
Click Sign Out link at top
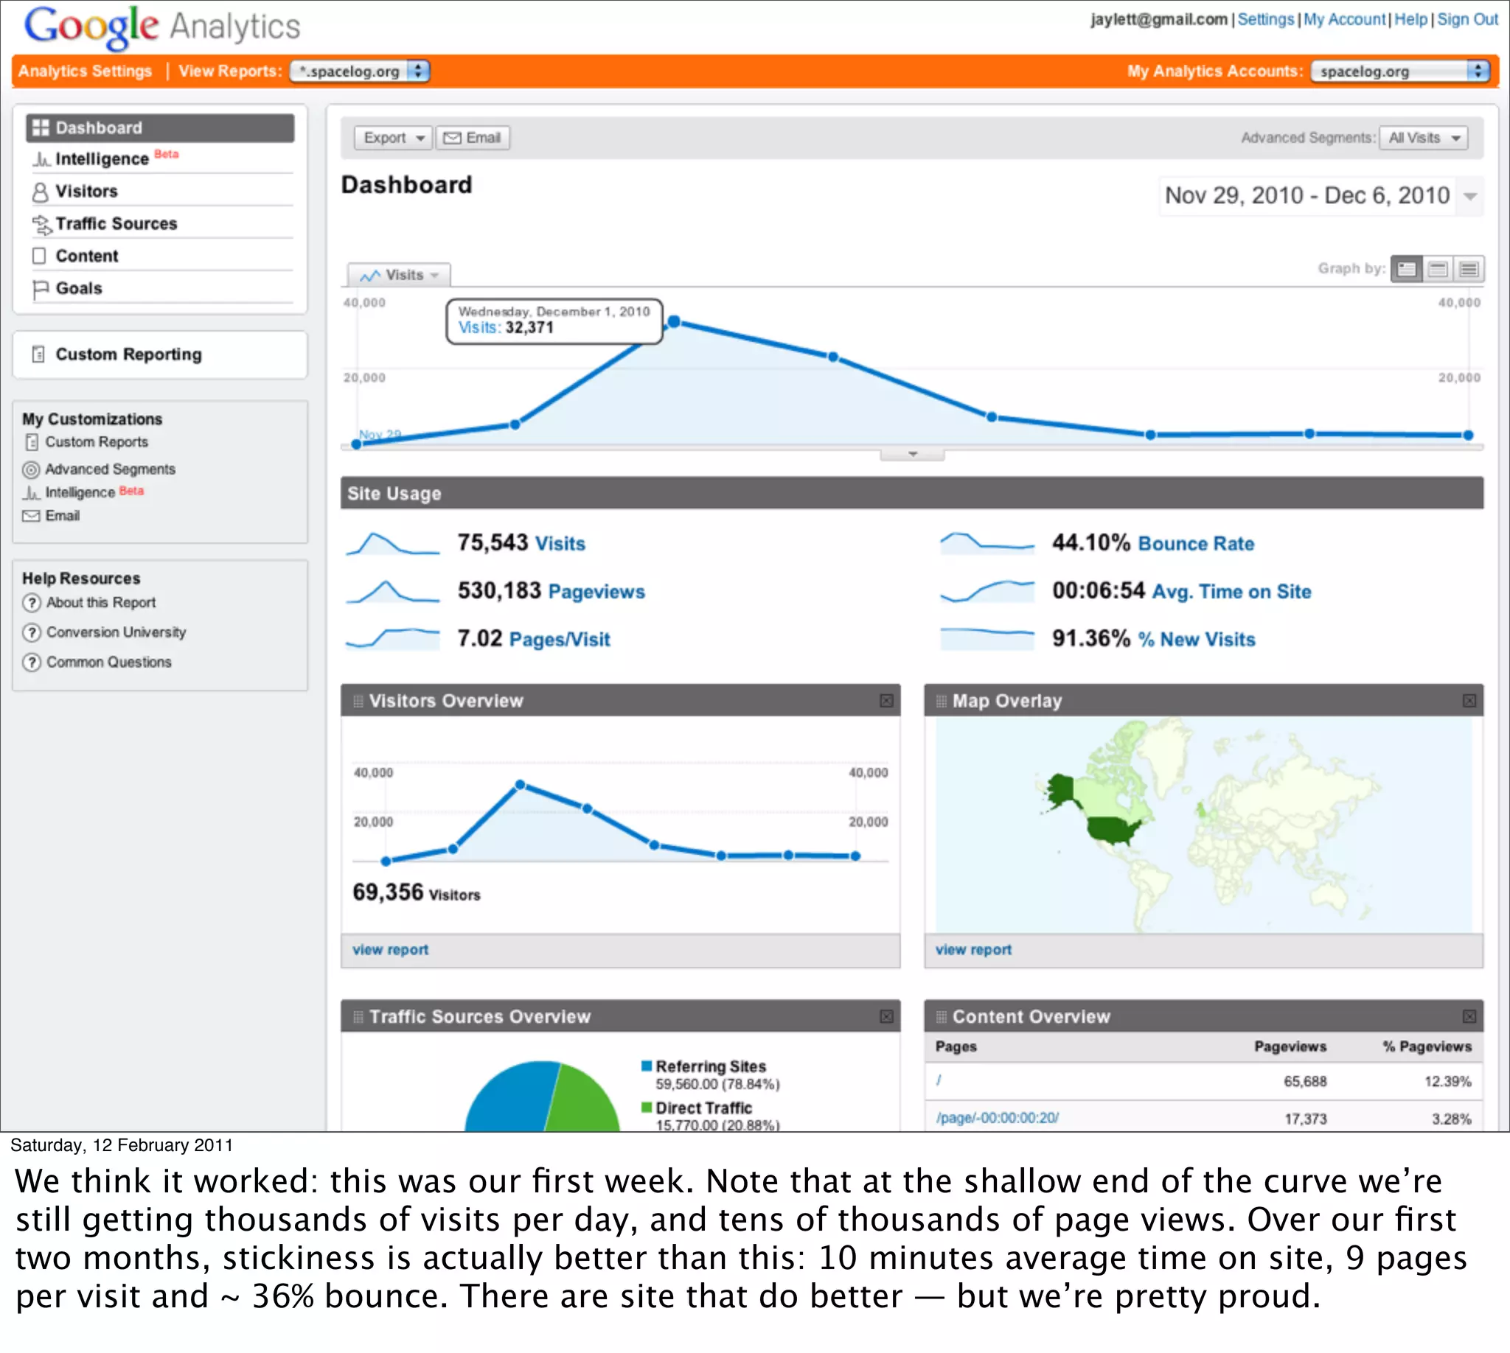click(1466, 19)
